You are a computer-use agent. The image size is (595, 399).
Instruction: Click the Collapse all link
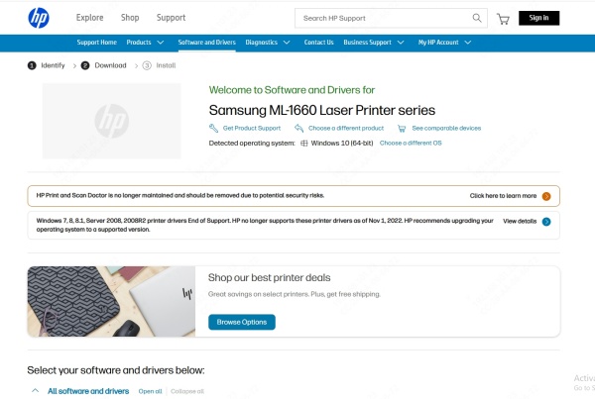tap(187, 391)
